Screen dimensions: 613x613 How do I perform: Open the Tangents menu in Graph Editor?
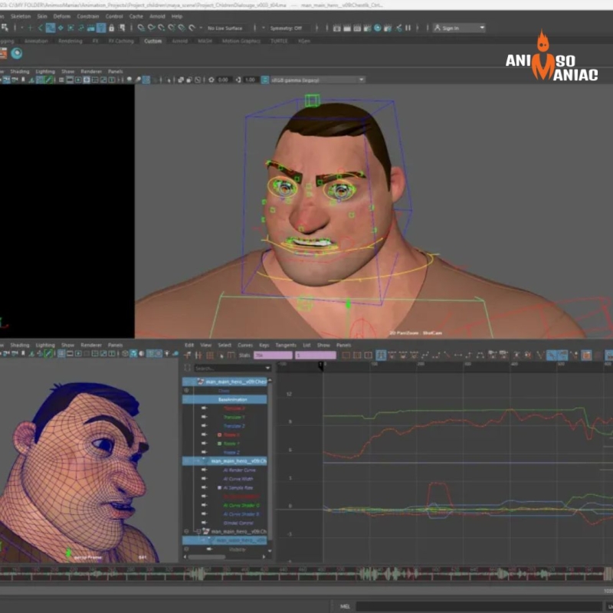point(285,346)
